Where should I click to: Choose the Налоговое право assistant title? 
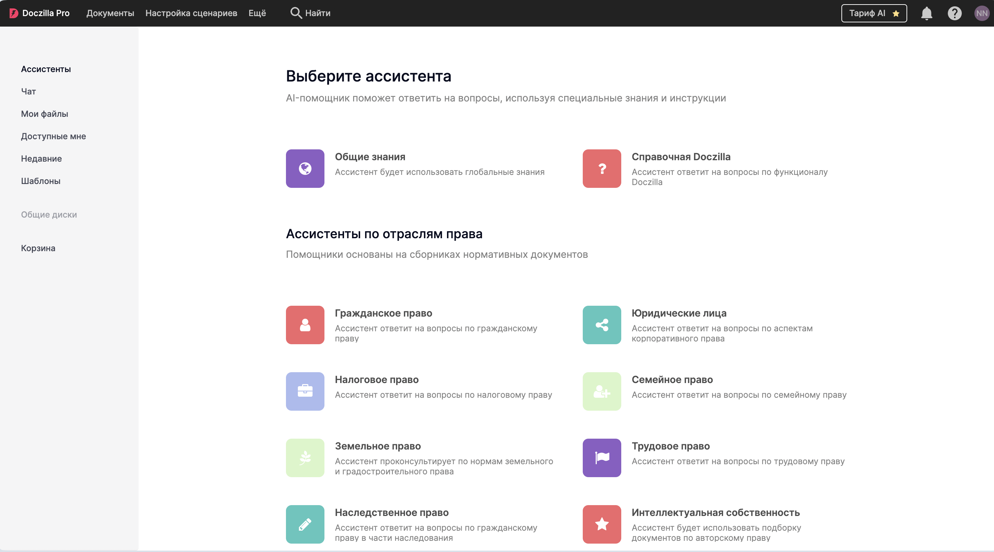[x=377, y=379]
